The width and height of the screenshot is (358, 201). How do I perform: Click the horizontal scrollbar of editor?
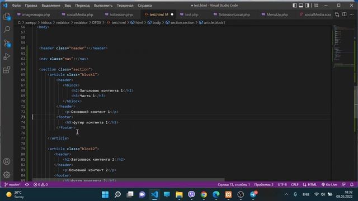(x=128, y=180)
